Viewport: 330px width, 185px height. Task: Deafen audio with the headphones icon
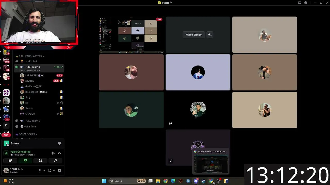pos(49,170)
